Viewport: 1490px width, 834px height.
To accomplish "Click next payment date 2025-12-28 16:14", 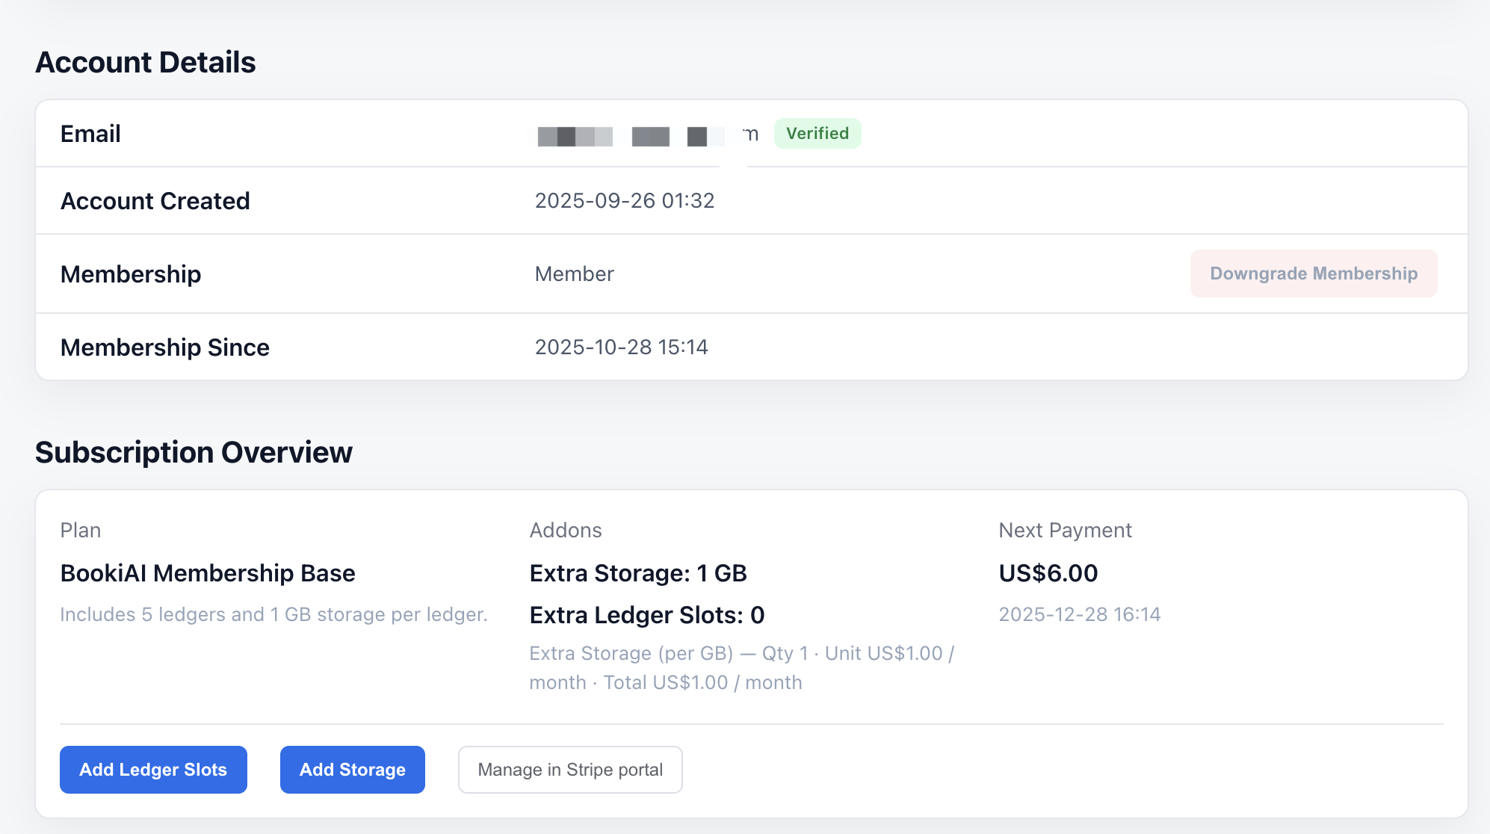I will point(1079,614).
